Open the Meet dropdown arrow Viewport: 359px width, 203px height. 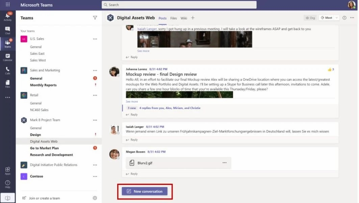(x=337, y=18)
